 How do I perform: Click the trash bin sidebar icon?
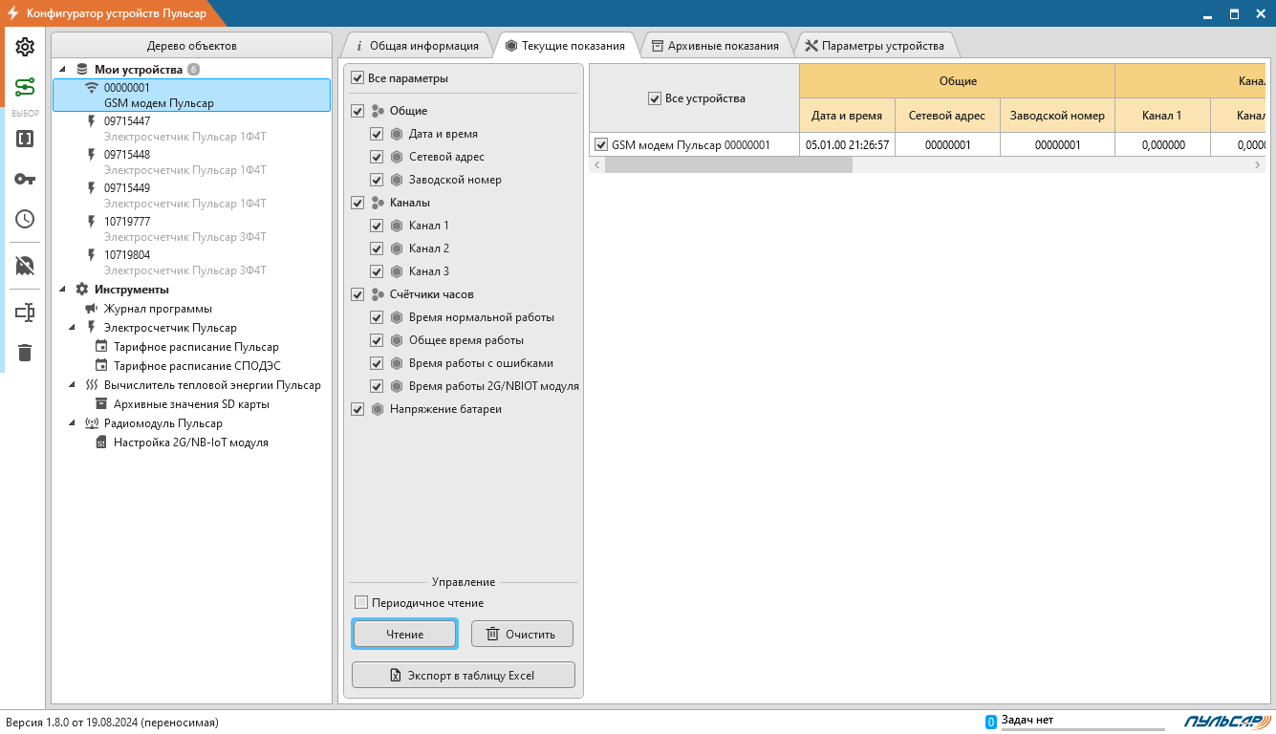pos(25,353)
